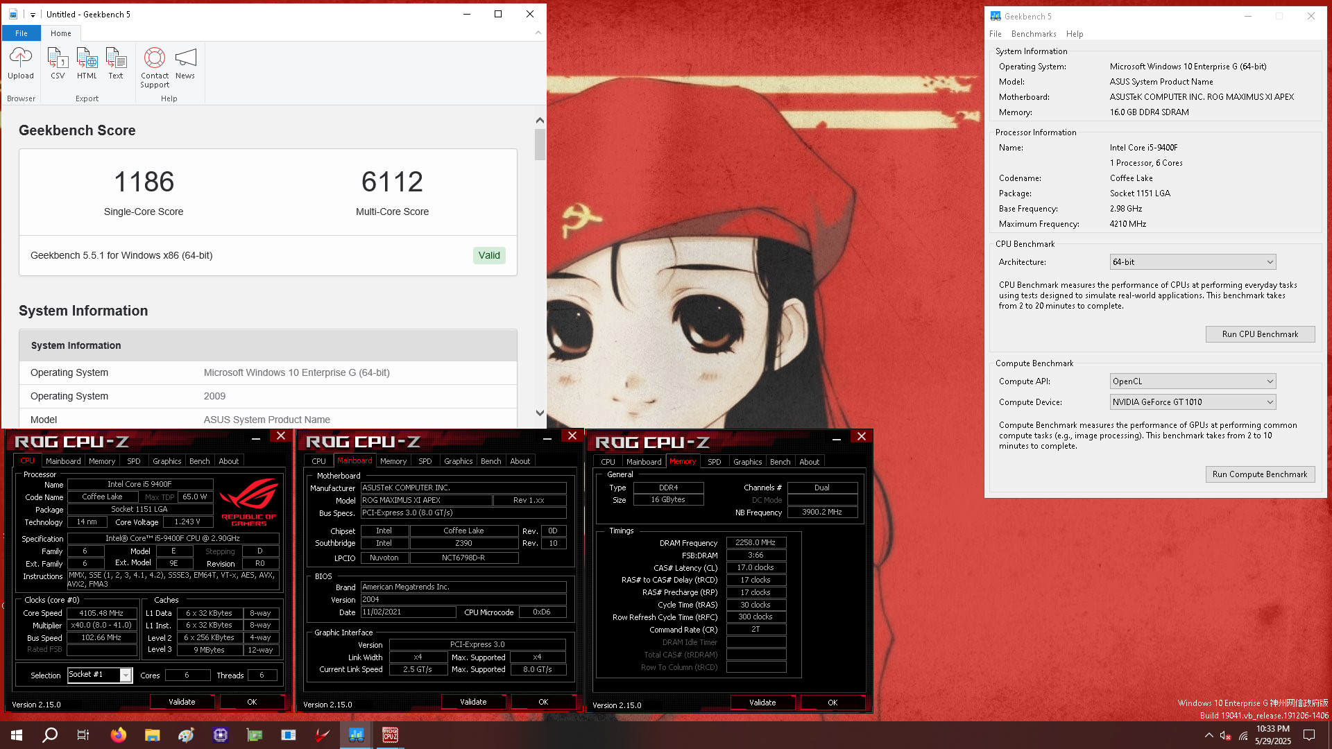1332x749 pixels.
Task: Click OK in the CPU-Z Processor window
Action: (x=252, y=702)
